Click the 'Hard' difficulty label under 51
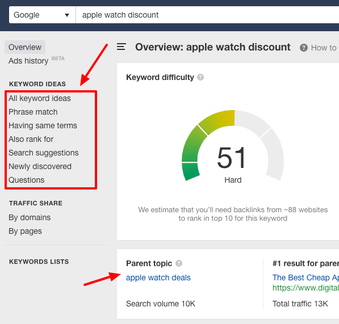This screenshot has width=339, height=324. [x=233, y=180]
